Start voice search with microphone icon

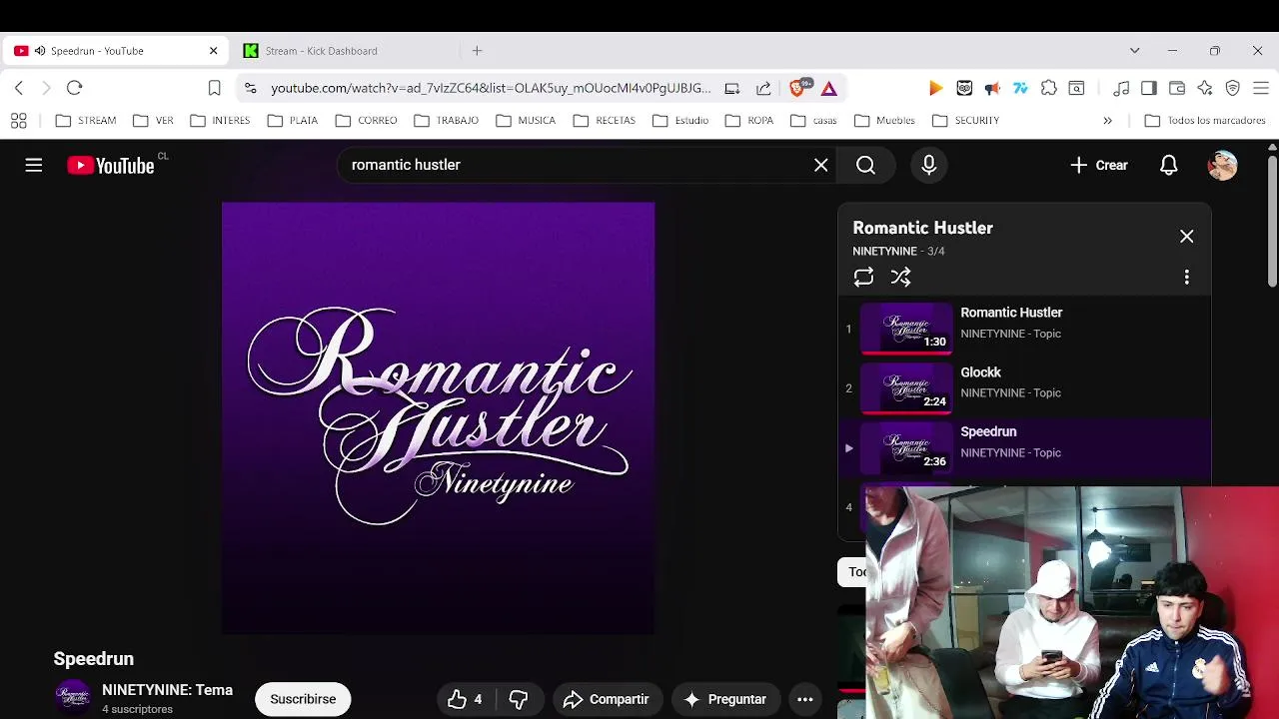point(929,165)
